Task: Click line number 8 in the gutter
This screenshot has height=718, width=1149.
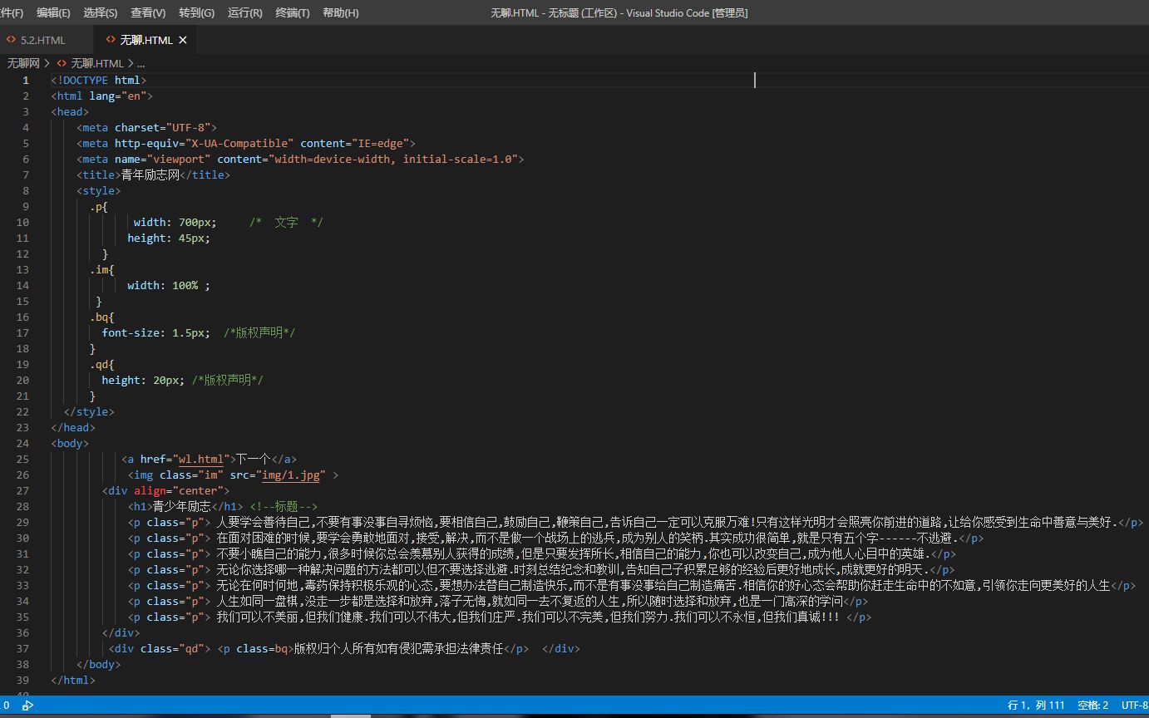Action: pos(26,190)
